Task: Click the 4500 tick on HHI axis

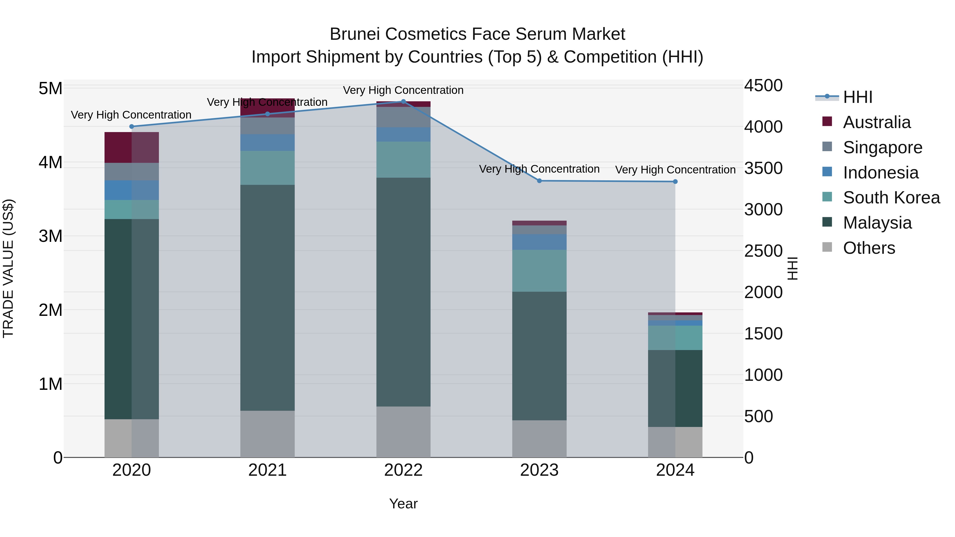Action: [x=764, y=86]
